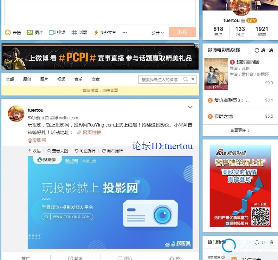Screen dimensions: 278x260
Task: Click the magnifier search icon
Action: (186, 79)
